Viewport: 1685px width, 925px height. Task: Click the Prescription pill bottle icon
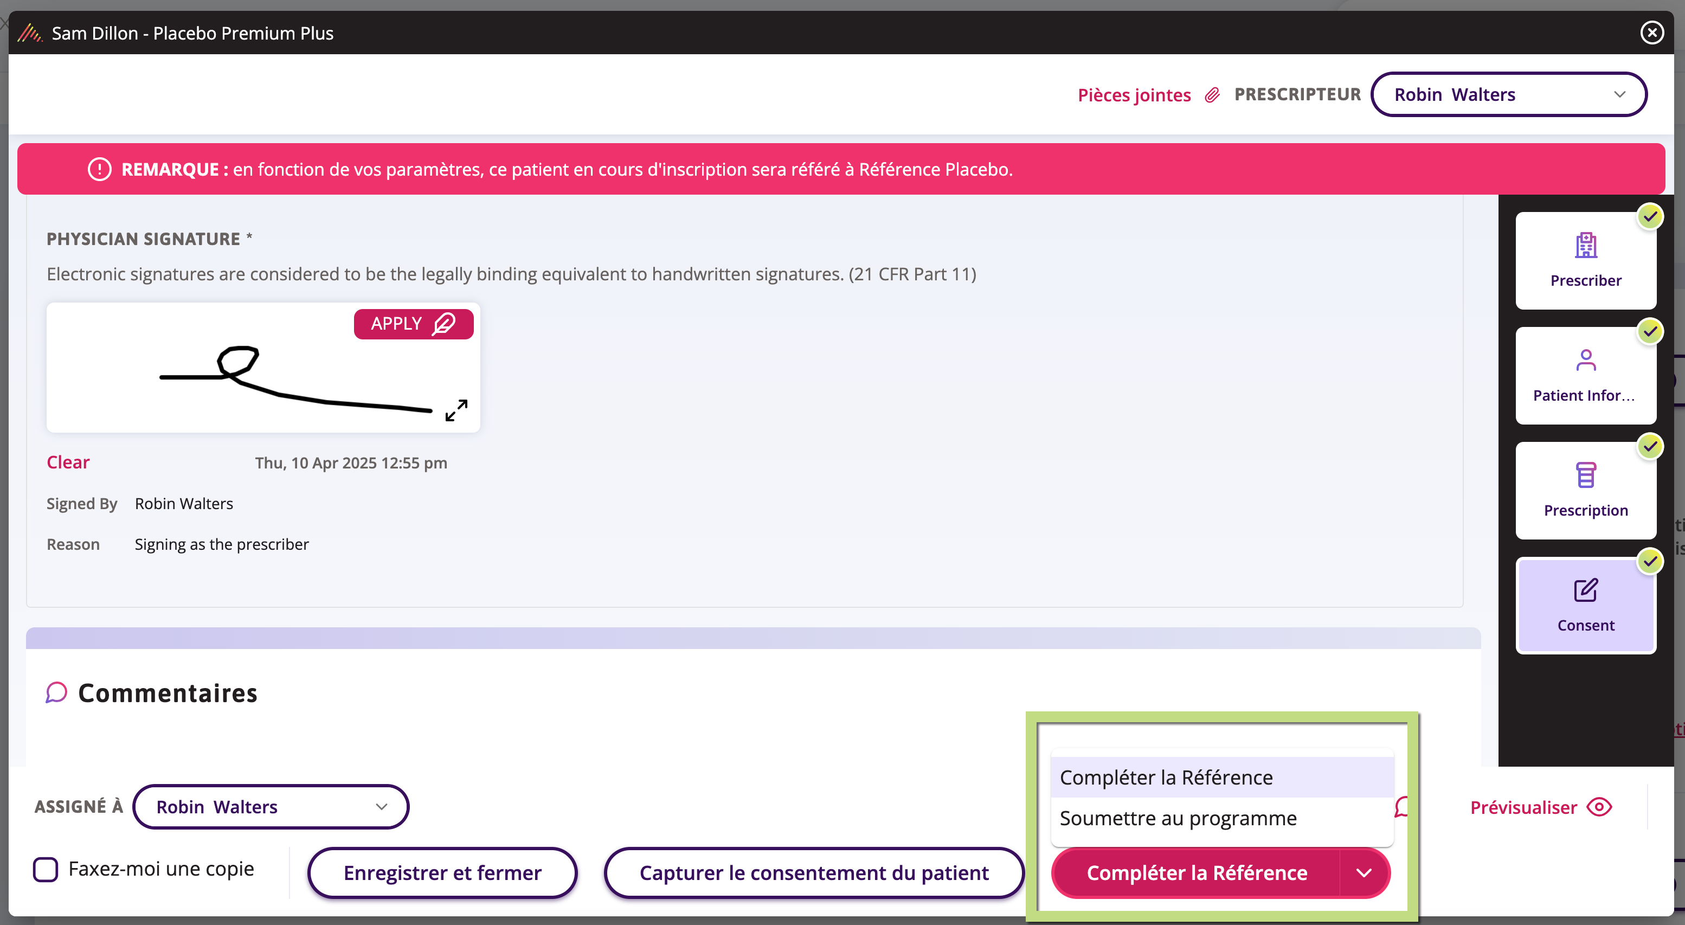pos(1586,476)
